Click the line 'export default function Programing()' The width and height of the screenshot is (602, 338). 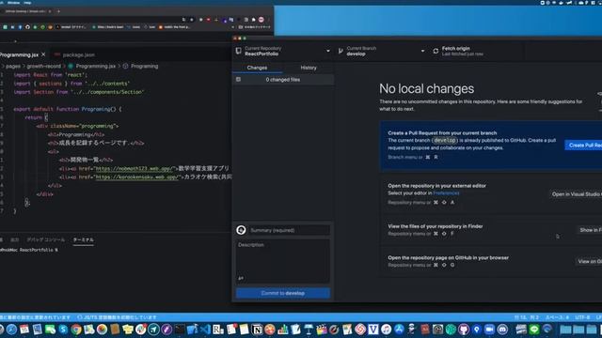pyautogui.click(x=67, y=109)
